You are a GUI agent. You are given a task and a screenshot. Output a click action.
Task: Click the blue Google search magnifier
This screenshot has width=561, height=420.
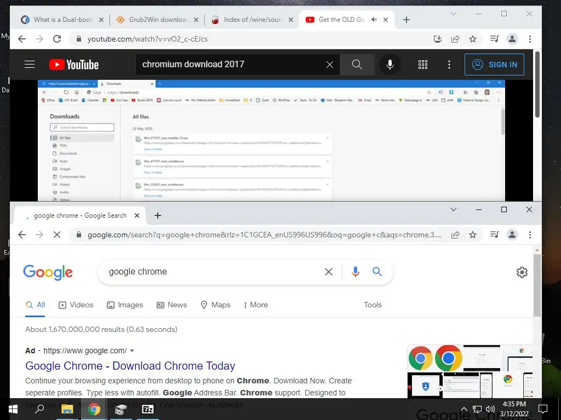point(377,271)
